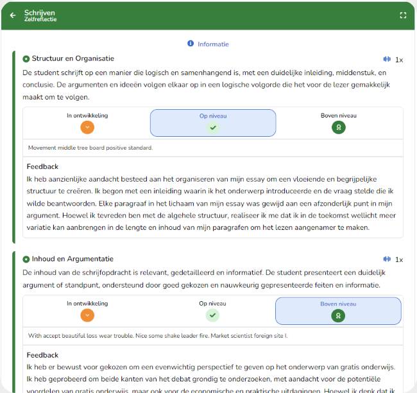This screenshot has height=393, width=417.
Task: Select Op niveau for Structuur en Organisatie
Action: pyautogui.click(x=213, y=123)
